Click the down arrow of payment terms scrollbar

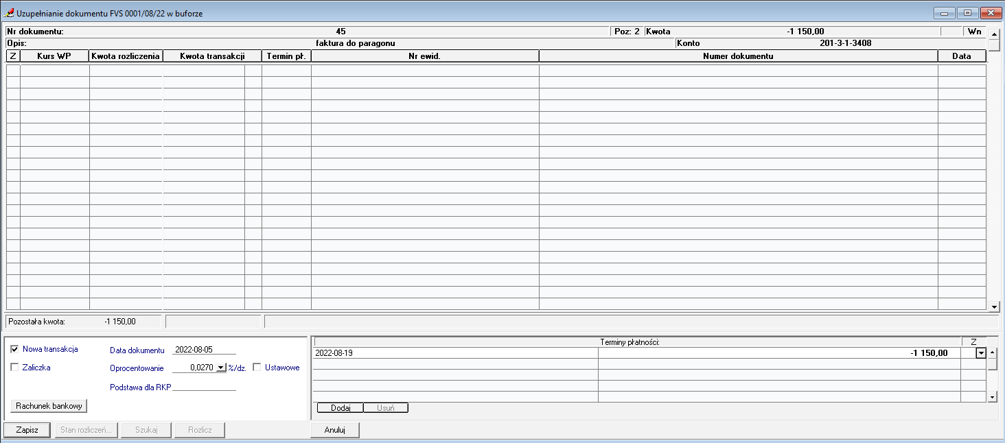pos(992,397)
